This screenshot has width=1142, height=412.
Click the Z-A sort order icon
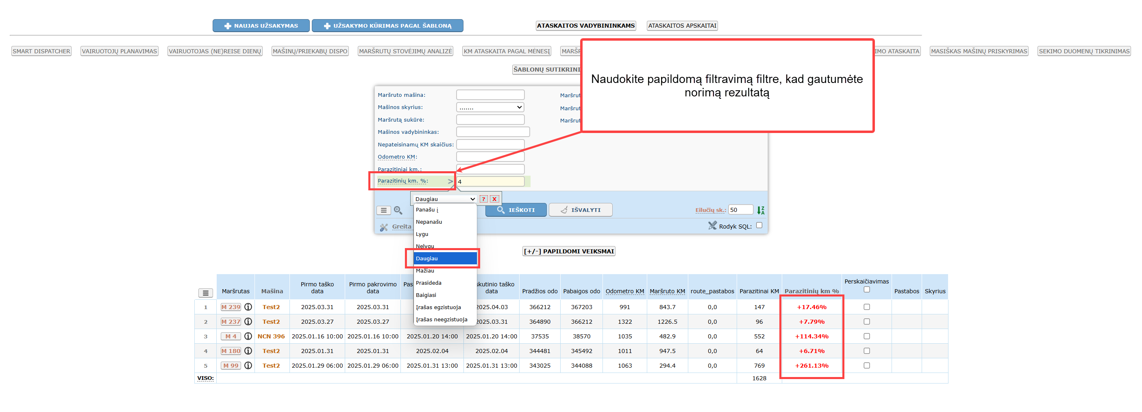[761, 210]
